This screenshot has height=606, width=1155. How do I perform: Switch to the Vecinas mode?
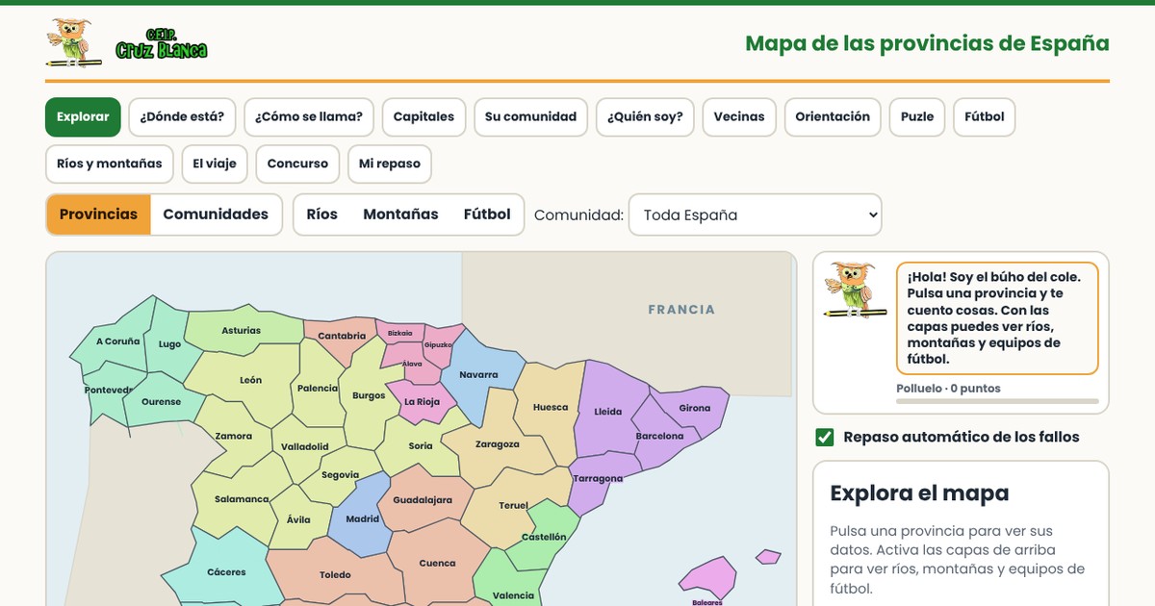point(739,116)
